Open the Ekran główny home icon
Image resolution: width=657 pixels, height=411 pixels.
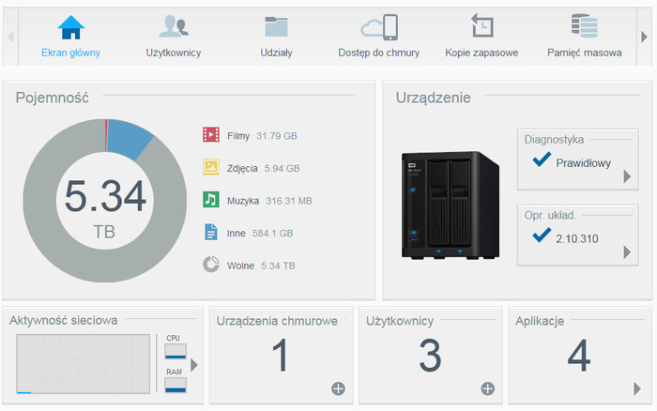(x=70, y=26)
